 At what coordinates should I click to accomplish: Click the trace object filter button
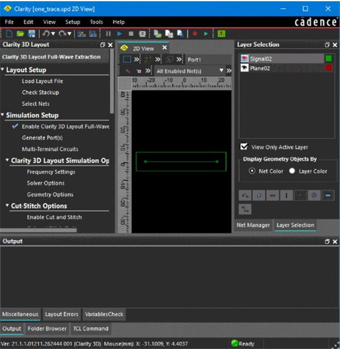coord(245,195)
